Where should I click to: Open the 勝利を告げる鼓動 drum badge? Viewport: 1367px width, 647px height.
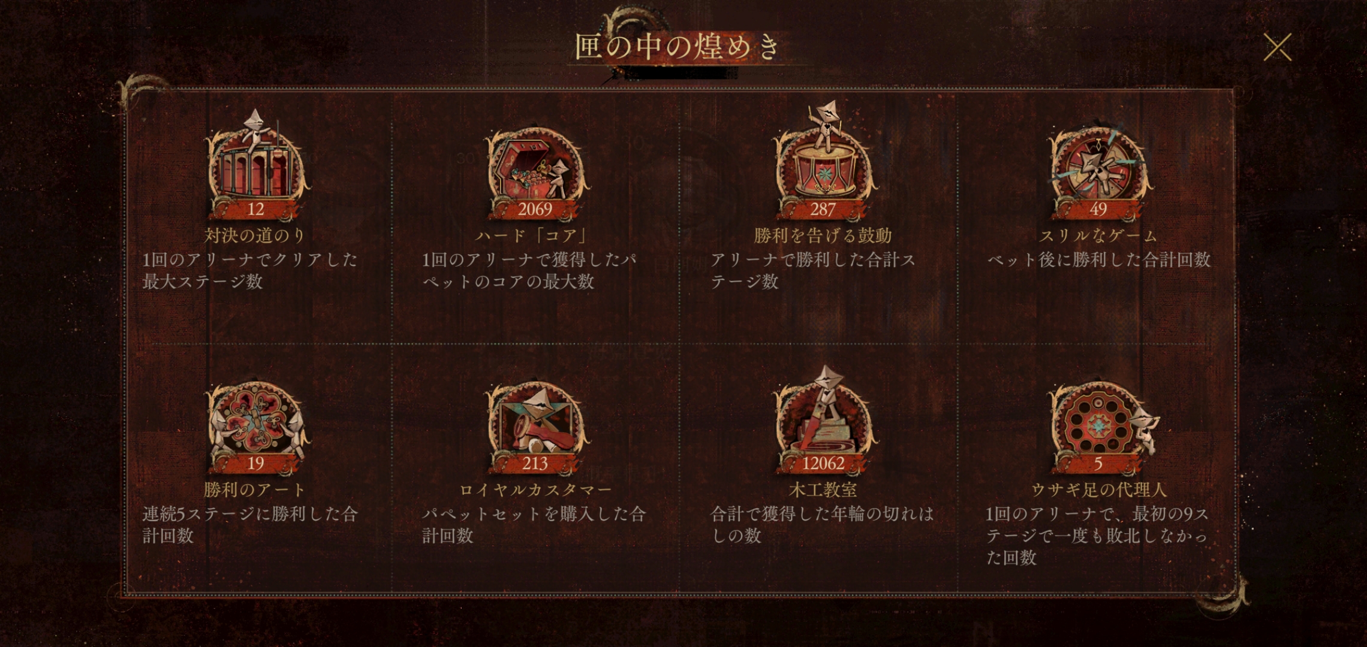click(823, 162)
